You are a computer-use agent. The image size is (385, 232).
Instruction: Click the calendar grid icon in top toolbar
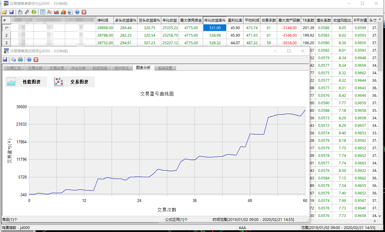pos(20,12)
